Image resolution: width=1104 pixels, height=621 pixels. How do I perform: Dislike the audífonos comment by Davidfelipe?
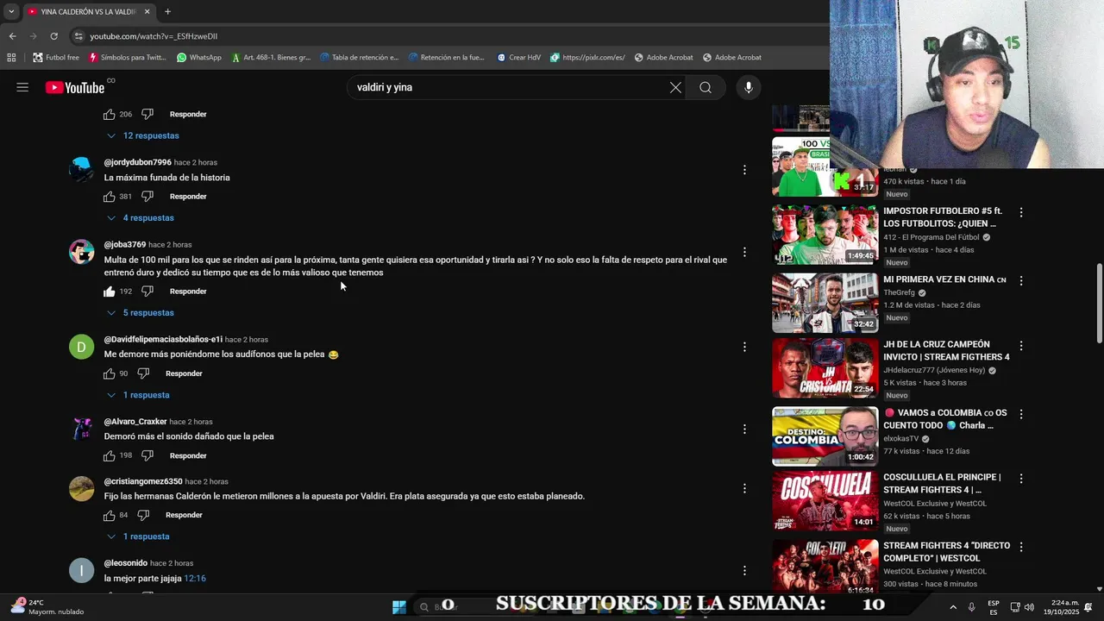(143, 373)
